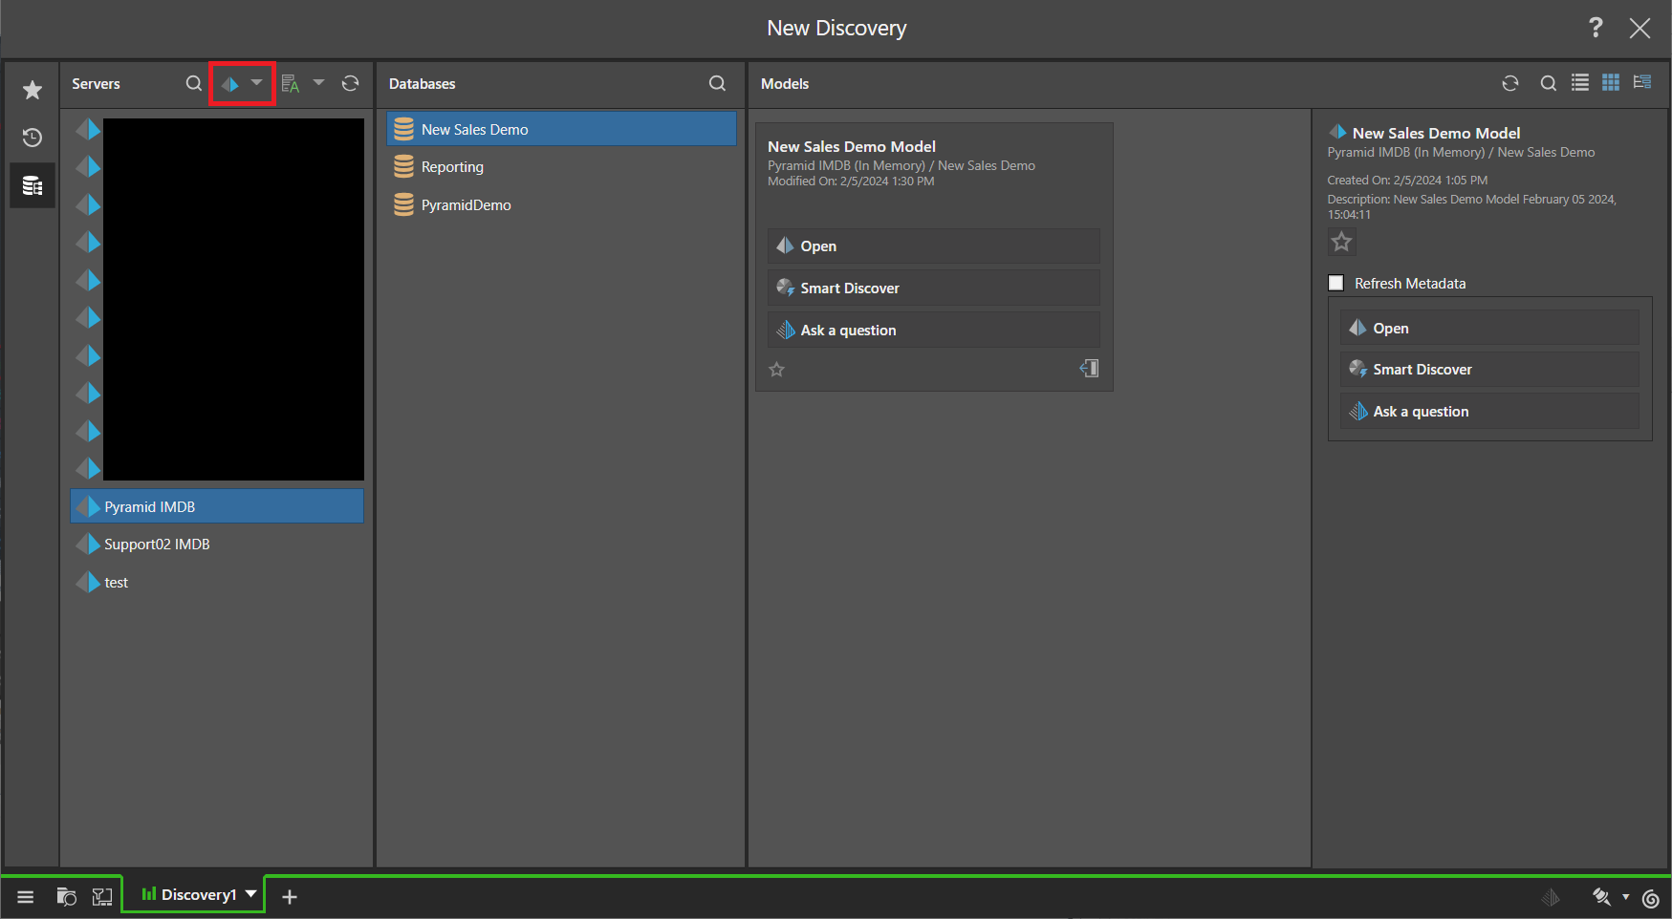Add a new tab with plus
This screenshot has height=919, width=1672.
point(290,896)
